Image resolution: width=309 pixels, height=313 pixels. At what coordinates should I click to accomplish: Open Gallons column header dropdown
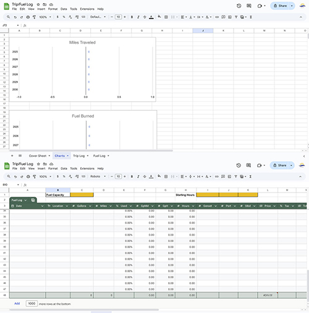(90, 206)
